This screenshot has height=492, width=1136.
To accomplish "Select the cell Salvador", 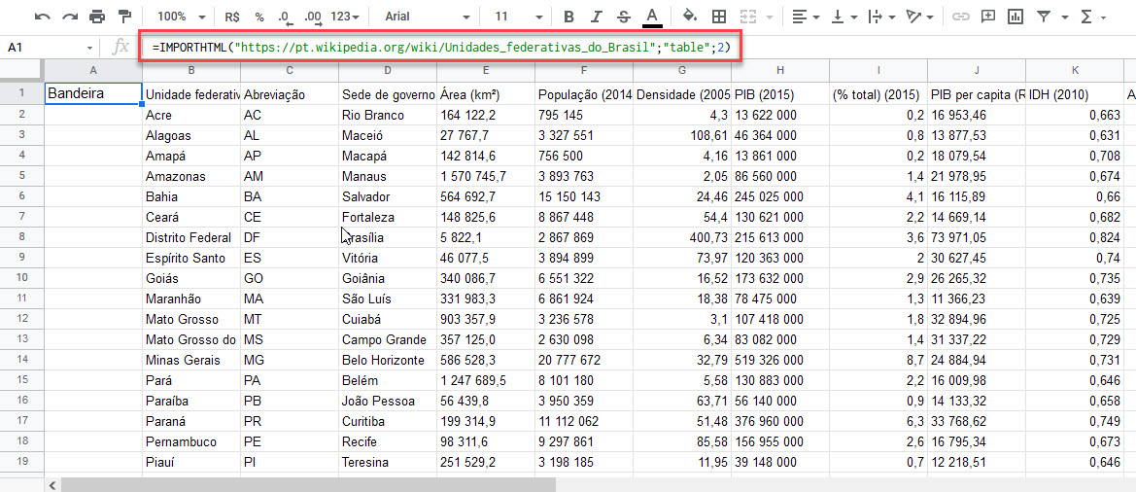I will 388,196.
